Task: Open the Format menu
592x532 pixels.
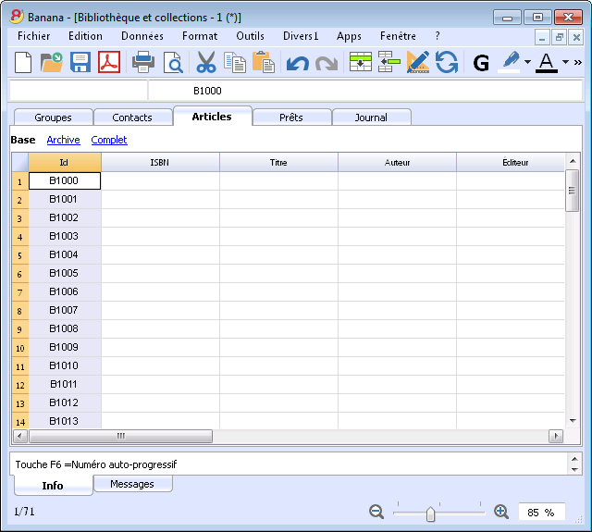Action: click(200, 36)
